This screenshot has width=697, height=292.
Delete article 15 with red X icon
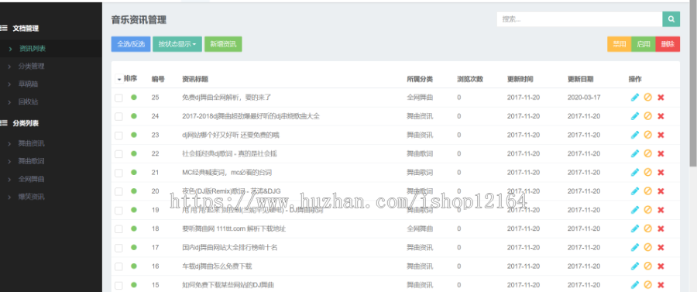661,285
